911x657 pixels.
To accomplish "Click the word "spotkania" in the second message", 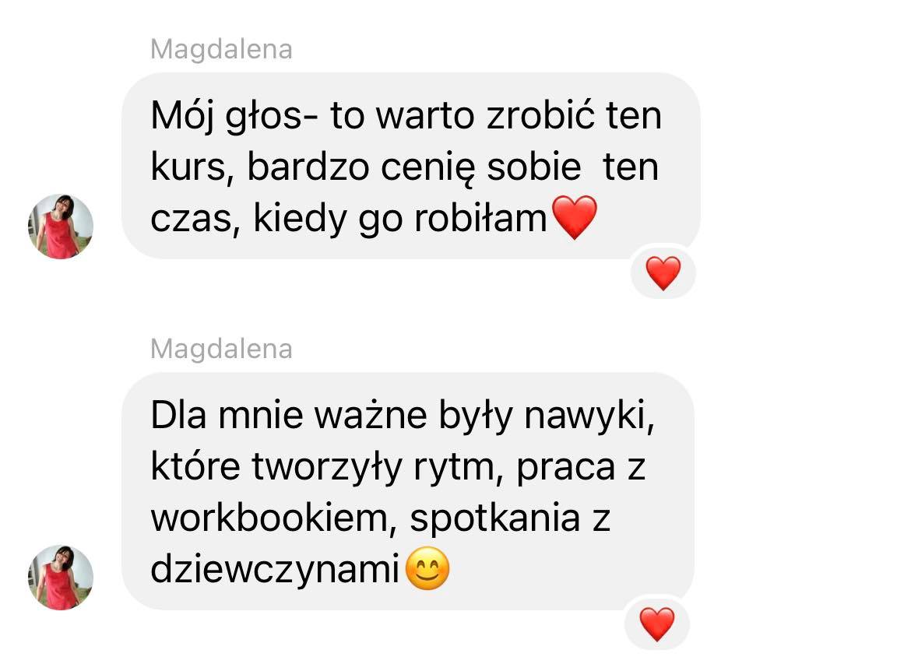I will (x=495, y=518).
